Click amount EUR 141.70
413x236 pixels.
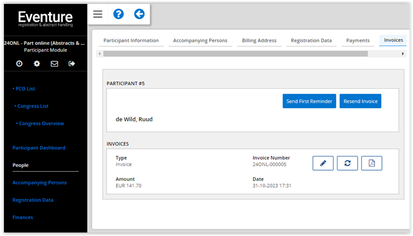pos(129,186)
